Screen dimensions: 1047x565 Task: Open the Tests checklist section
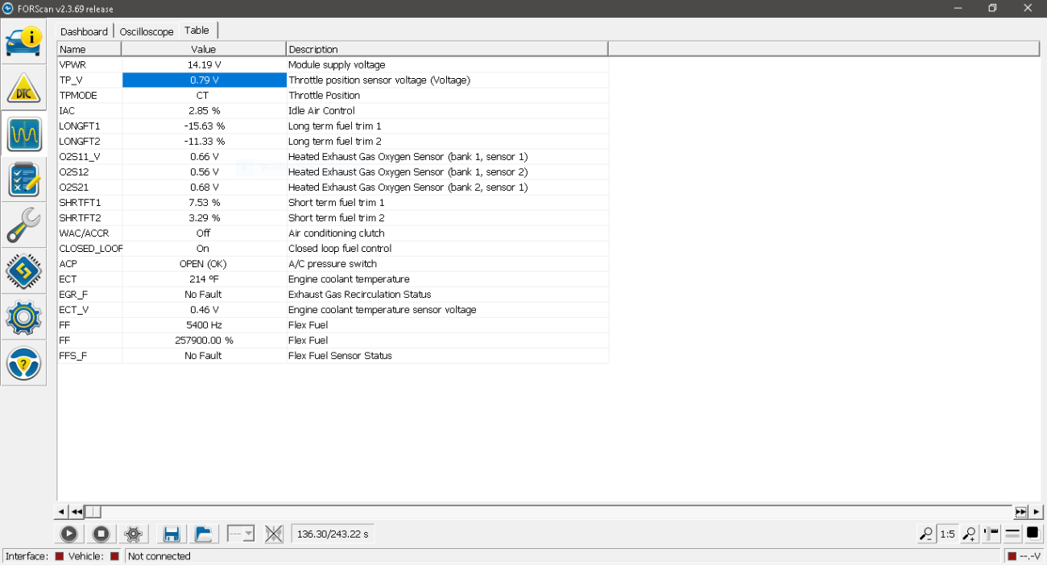(x=23, y=179)
